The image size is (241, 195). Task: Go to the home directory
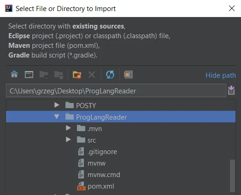pos(14,75)
